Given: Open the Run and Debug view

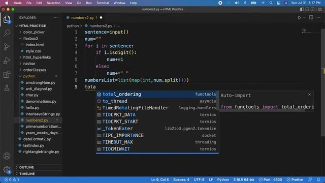Looking at the screenshot, I should pos(7,60).
